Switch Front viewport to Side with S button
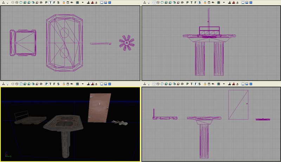281x162 pixels. click(200, 84)
